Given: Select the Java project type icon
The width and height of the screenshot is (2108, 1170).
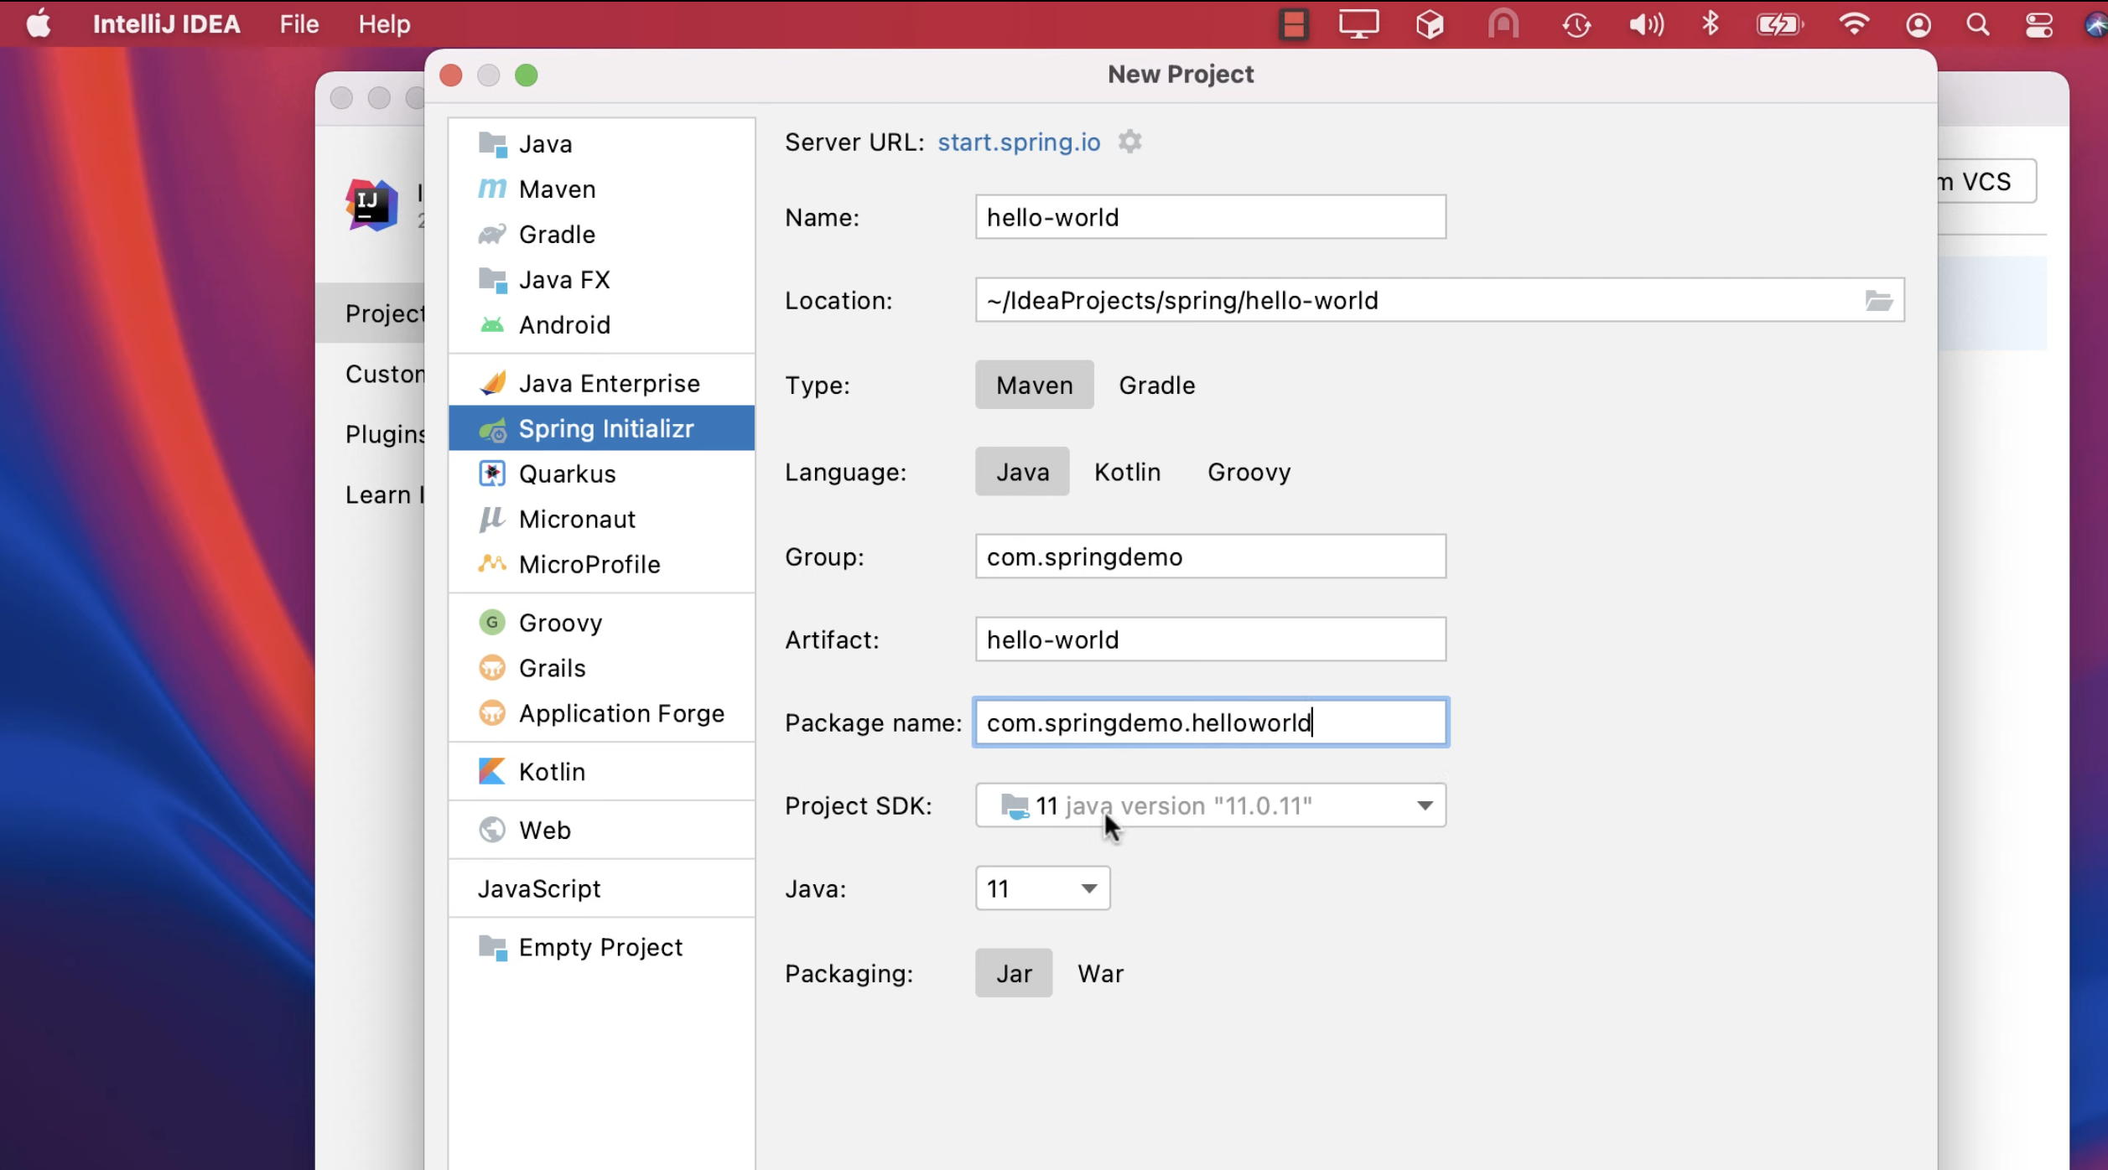Looking at the screenshot, I should coord(492,144).
